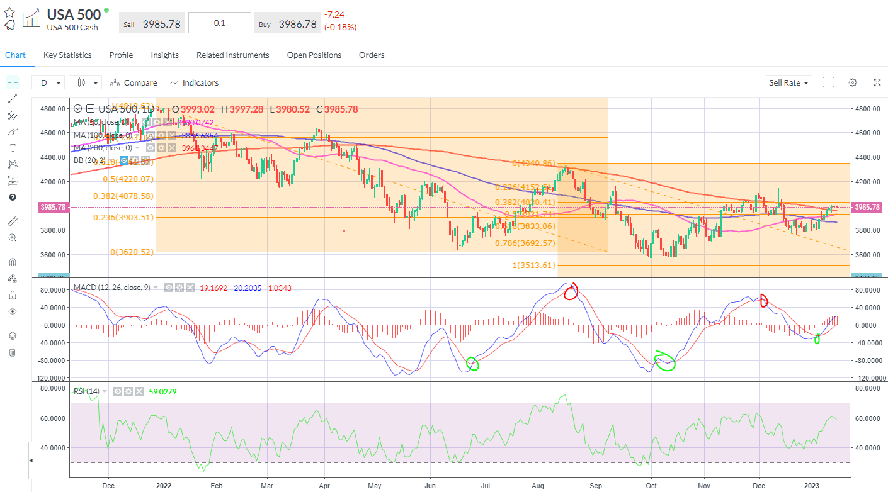This screenshot has height=492, width=888.
Task: Open the prediction and measurement tools
Action: tap(13, 181)
